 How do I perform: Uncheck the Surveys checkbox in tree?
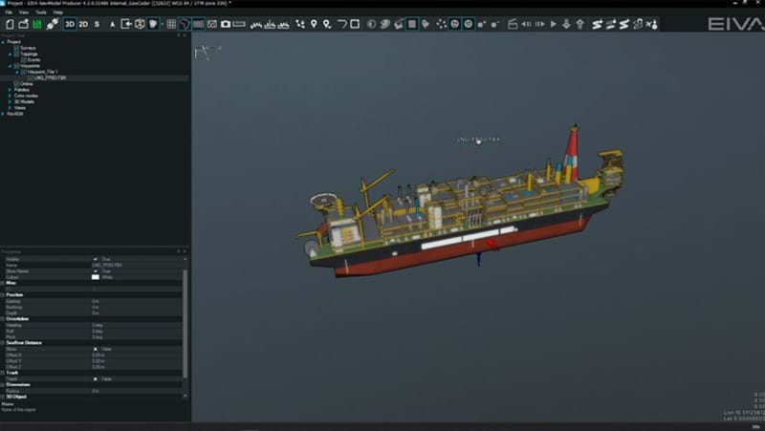tap(16, 48)
